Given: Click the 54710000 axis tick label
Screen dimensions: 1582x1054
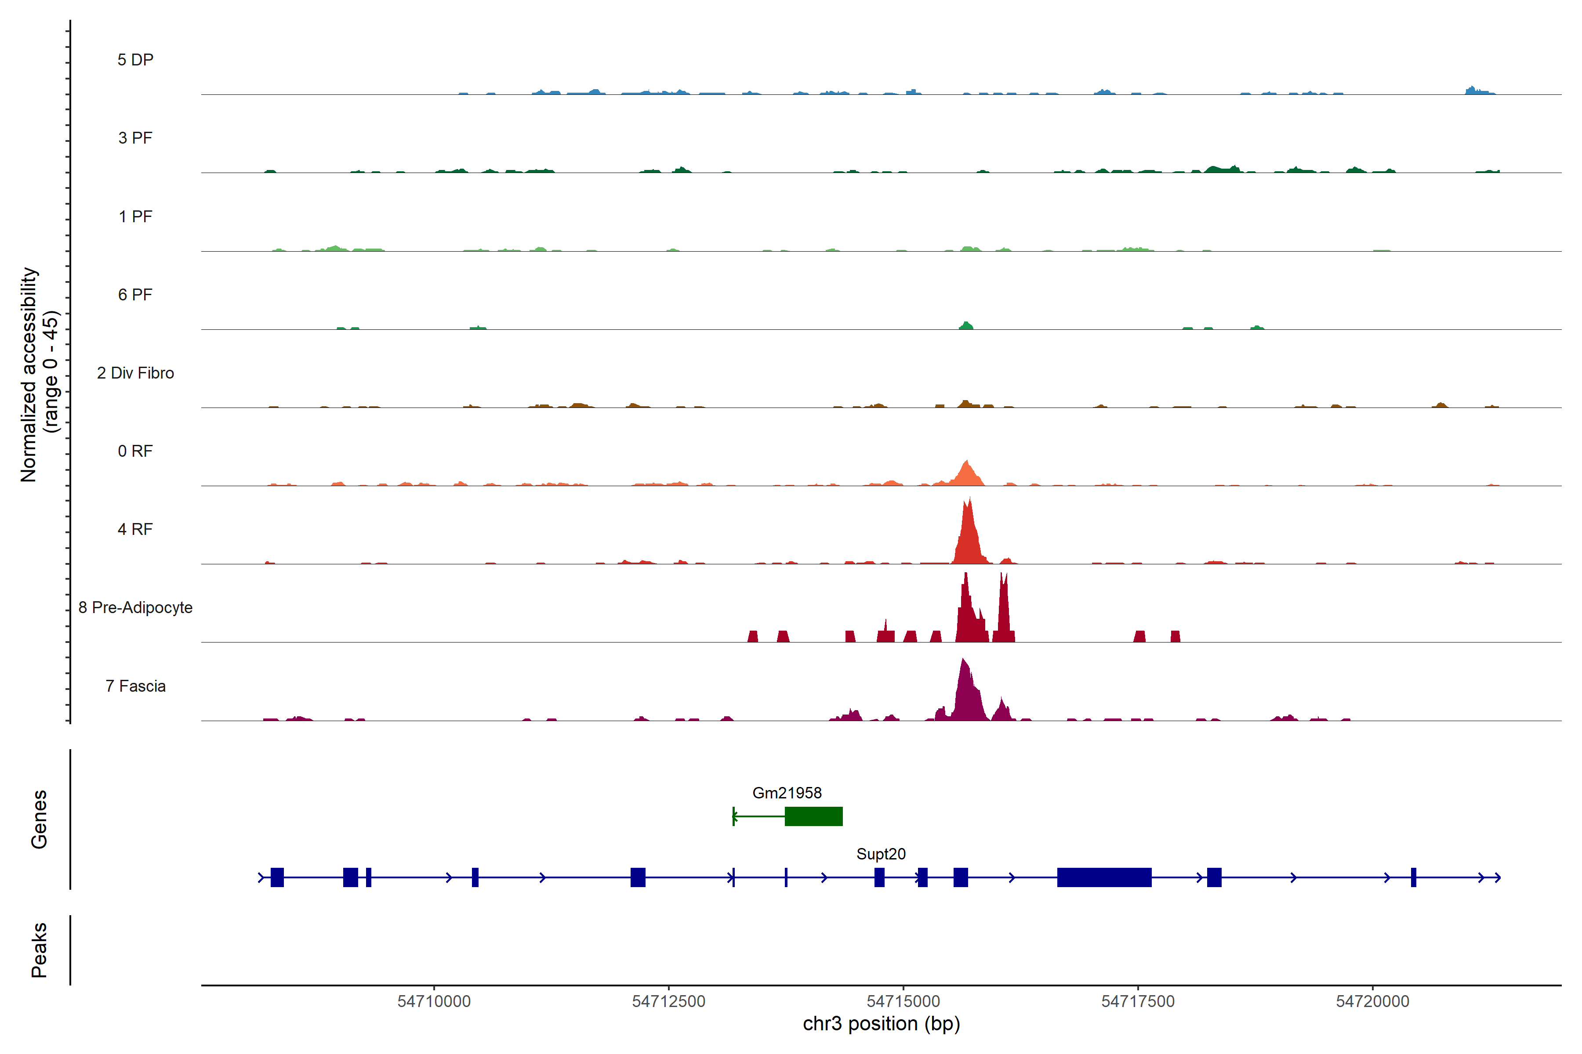Looking at the screenshot, I should pos(434,1001).
